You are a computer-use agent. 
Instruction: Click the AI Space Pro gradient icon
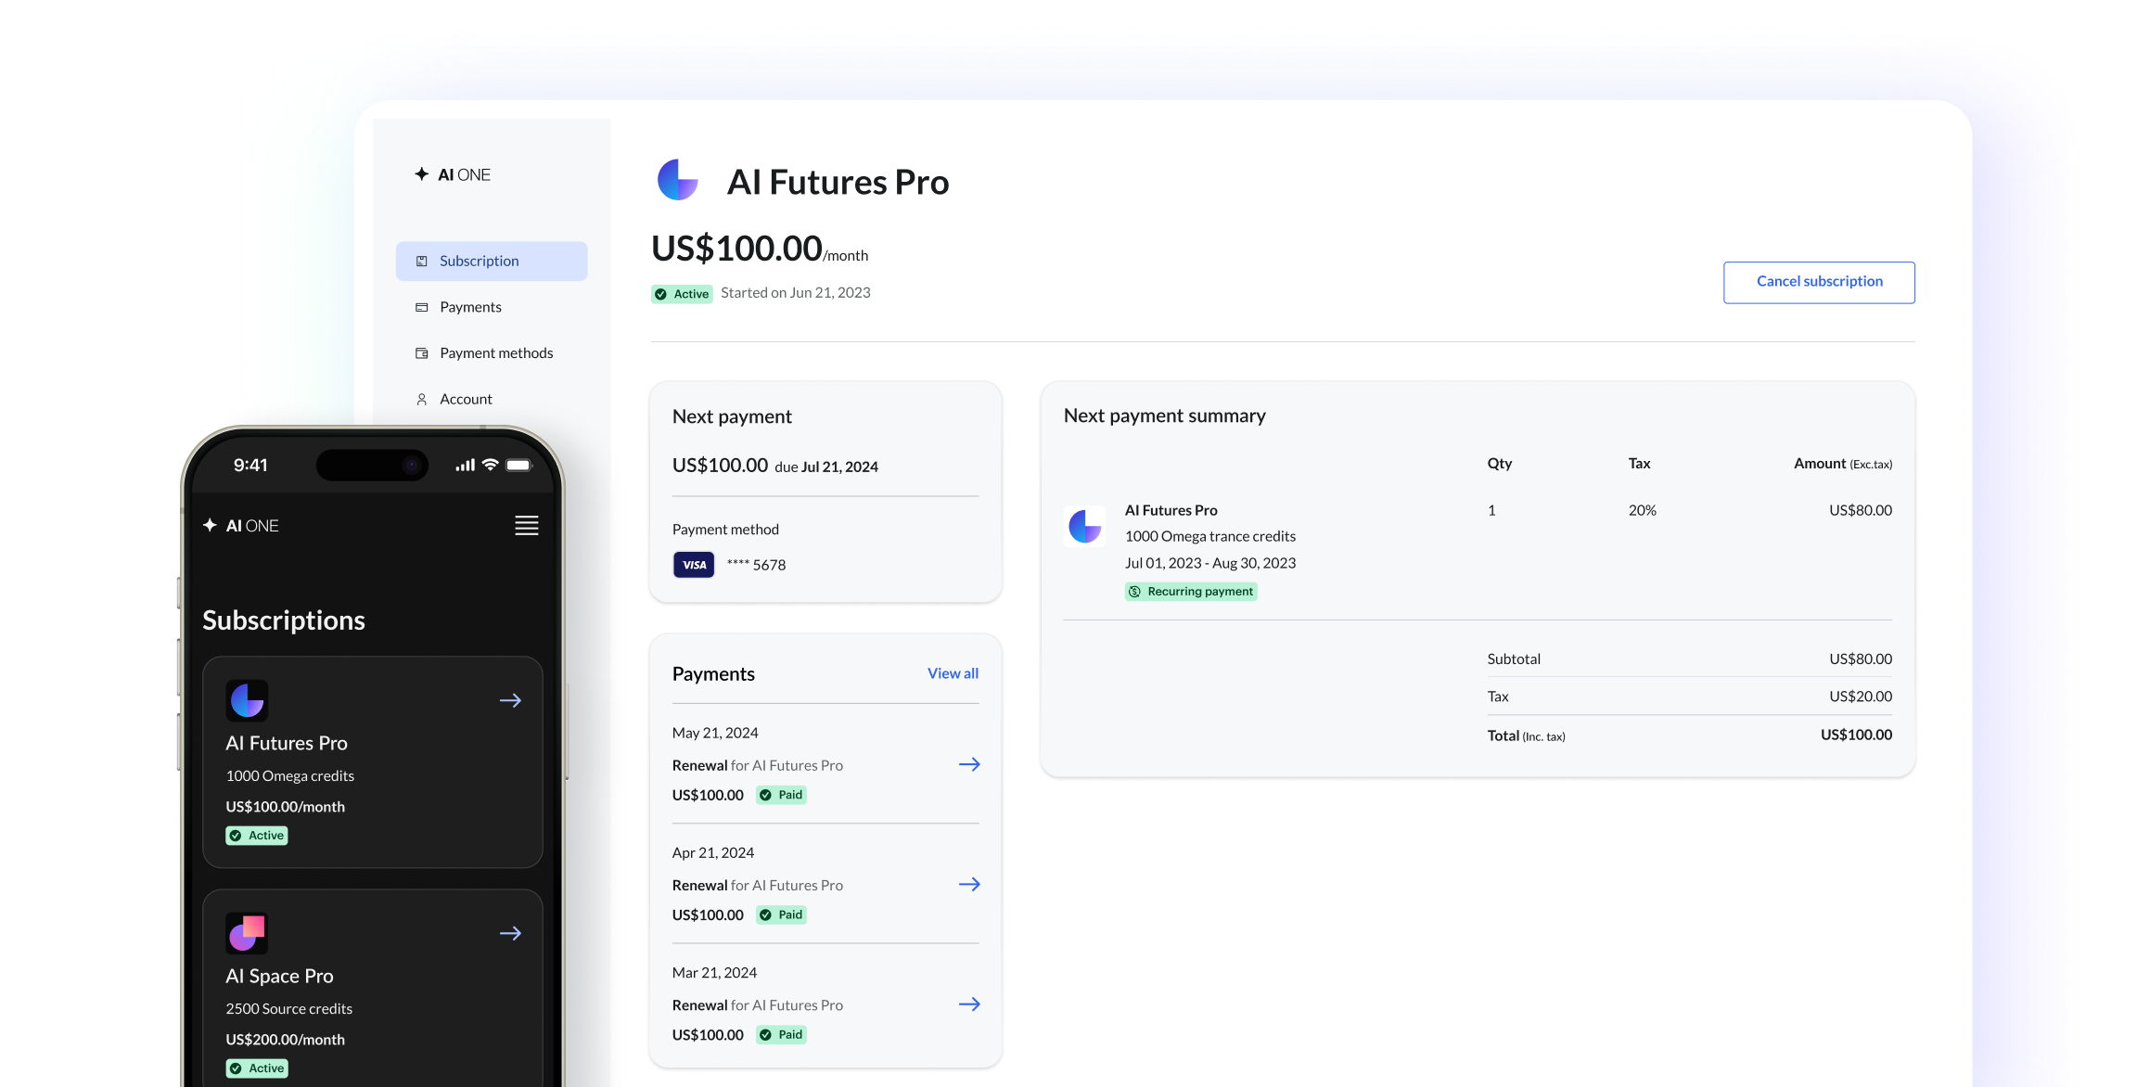point(247,933)
